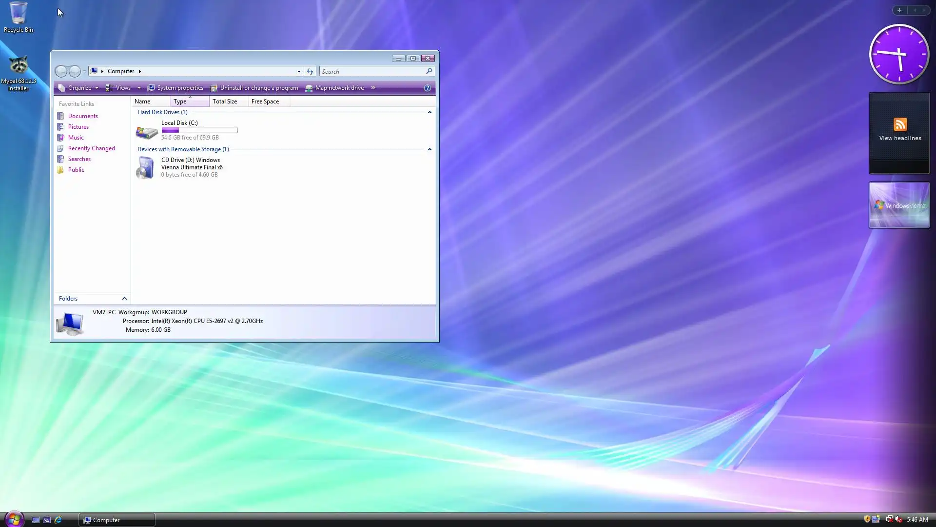Collapse the Hard Disk Drives group
This screenshot has height=527, width=936.
(x=429, y=112)
